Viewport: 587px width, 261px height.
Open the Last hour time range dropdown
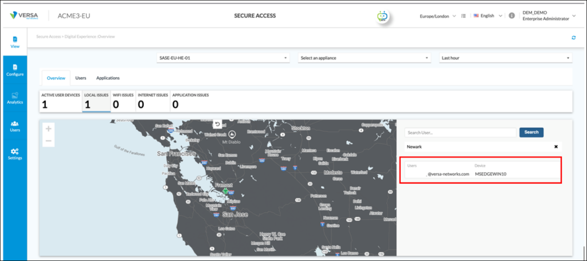[x=506, y=58]
